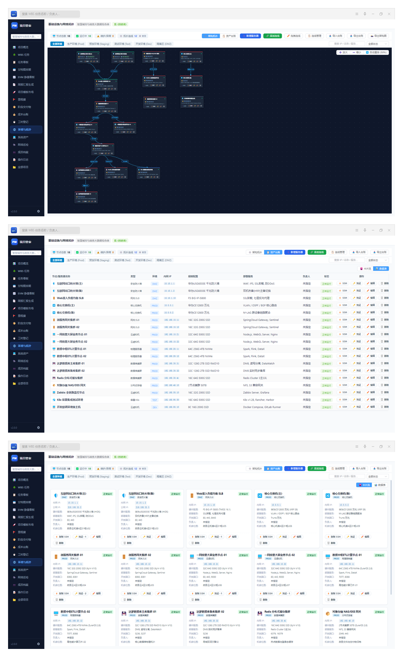Switch to 资产台账 view in the topology window
Image resolution: width=403 pixels, height=657 pixels.
coord(229,36)
